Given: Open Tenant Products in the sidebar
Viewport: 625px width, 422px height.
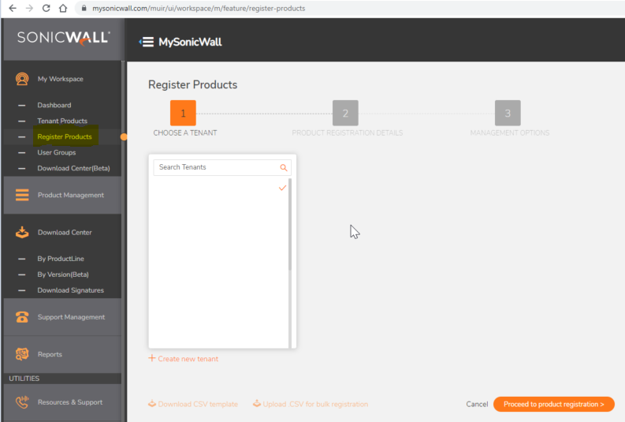Looking at the screenshot, I should pyautogui.click(x=61, y=121).
